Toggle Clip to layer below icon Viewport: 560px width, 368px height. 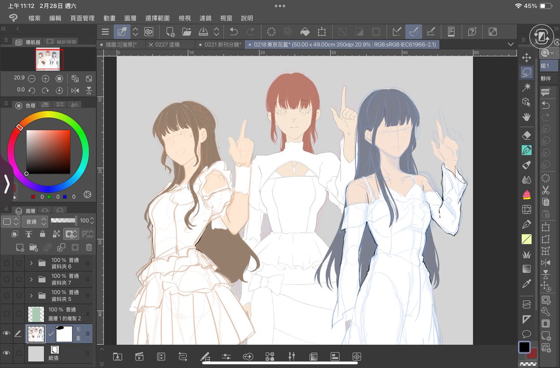click(x=14, y=234)
